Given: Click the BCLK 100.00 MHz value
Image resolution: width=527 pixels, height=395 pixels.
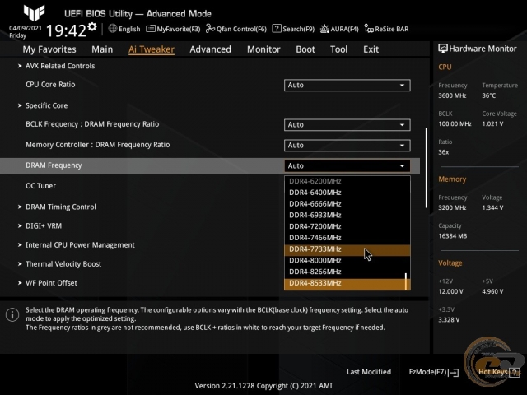Looking at the screenshot, I should [x=455, y=124].
